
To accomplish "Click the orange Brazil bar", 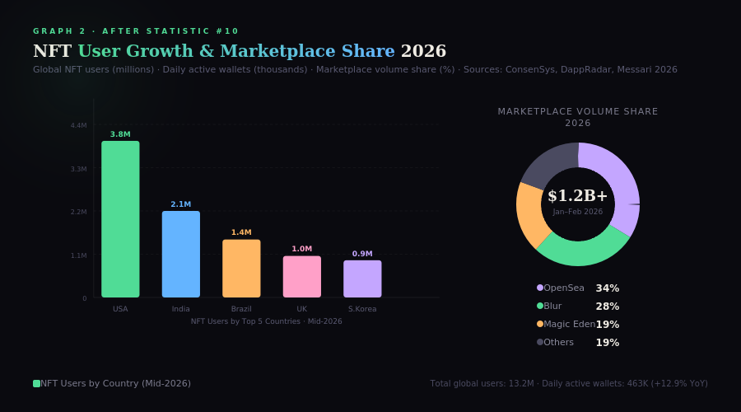I will coord(241,268).
